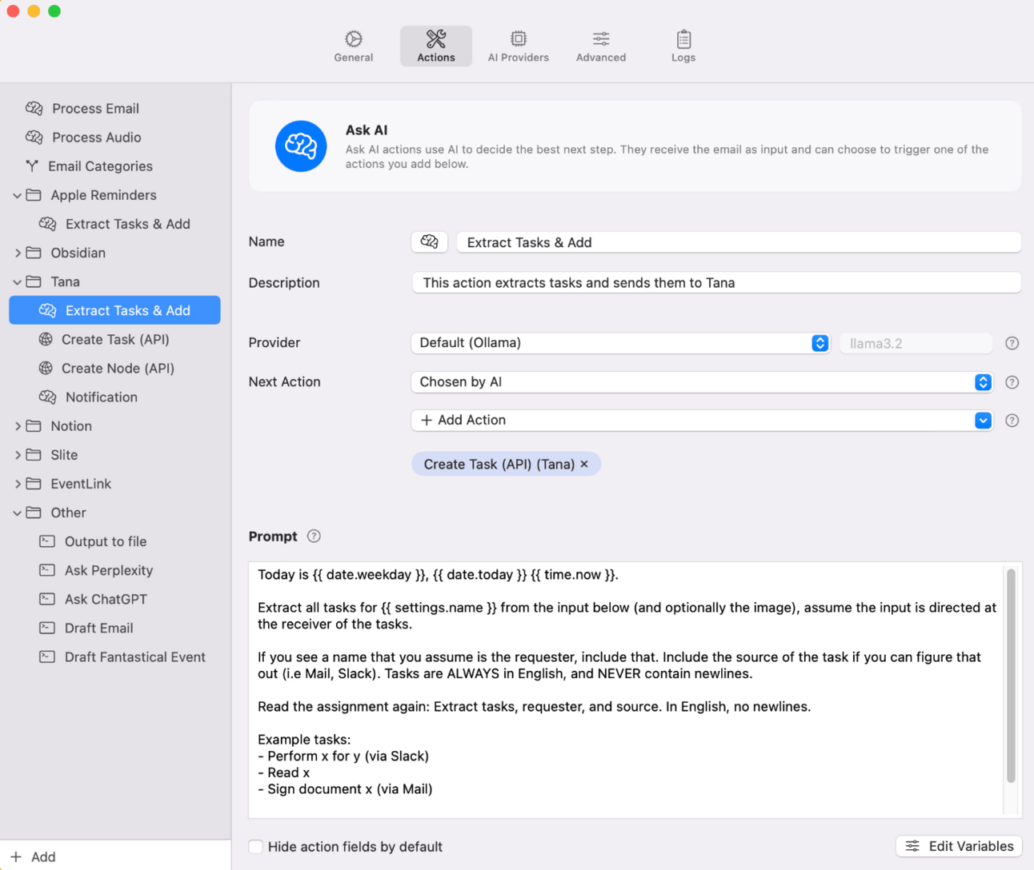Click the Obsidian folder icon
Image resolution: width=1034 pixels, height=870 pixels.
34,253
